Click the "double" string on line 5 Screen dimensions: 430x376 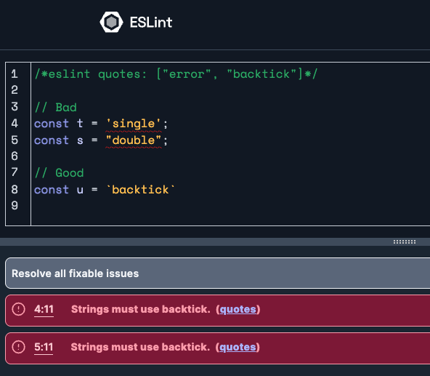pos(134,140)
